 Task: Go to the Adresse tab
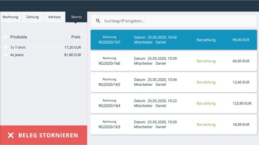click(x=54, y=17)
